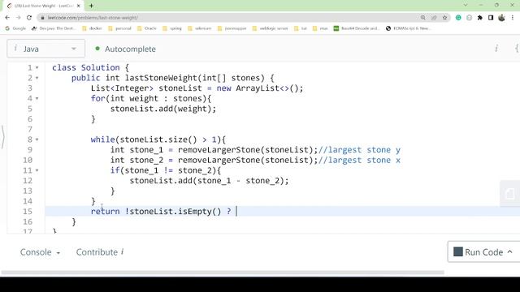Click the address bar URL

click(x=93, y=18)
